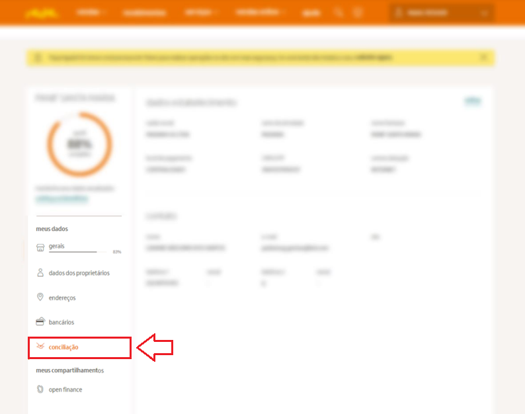The width and height of the screenshot is (525, 414).
Task: Open dados dos proprietários section
Action: tap(79, 273)
